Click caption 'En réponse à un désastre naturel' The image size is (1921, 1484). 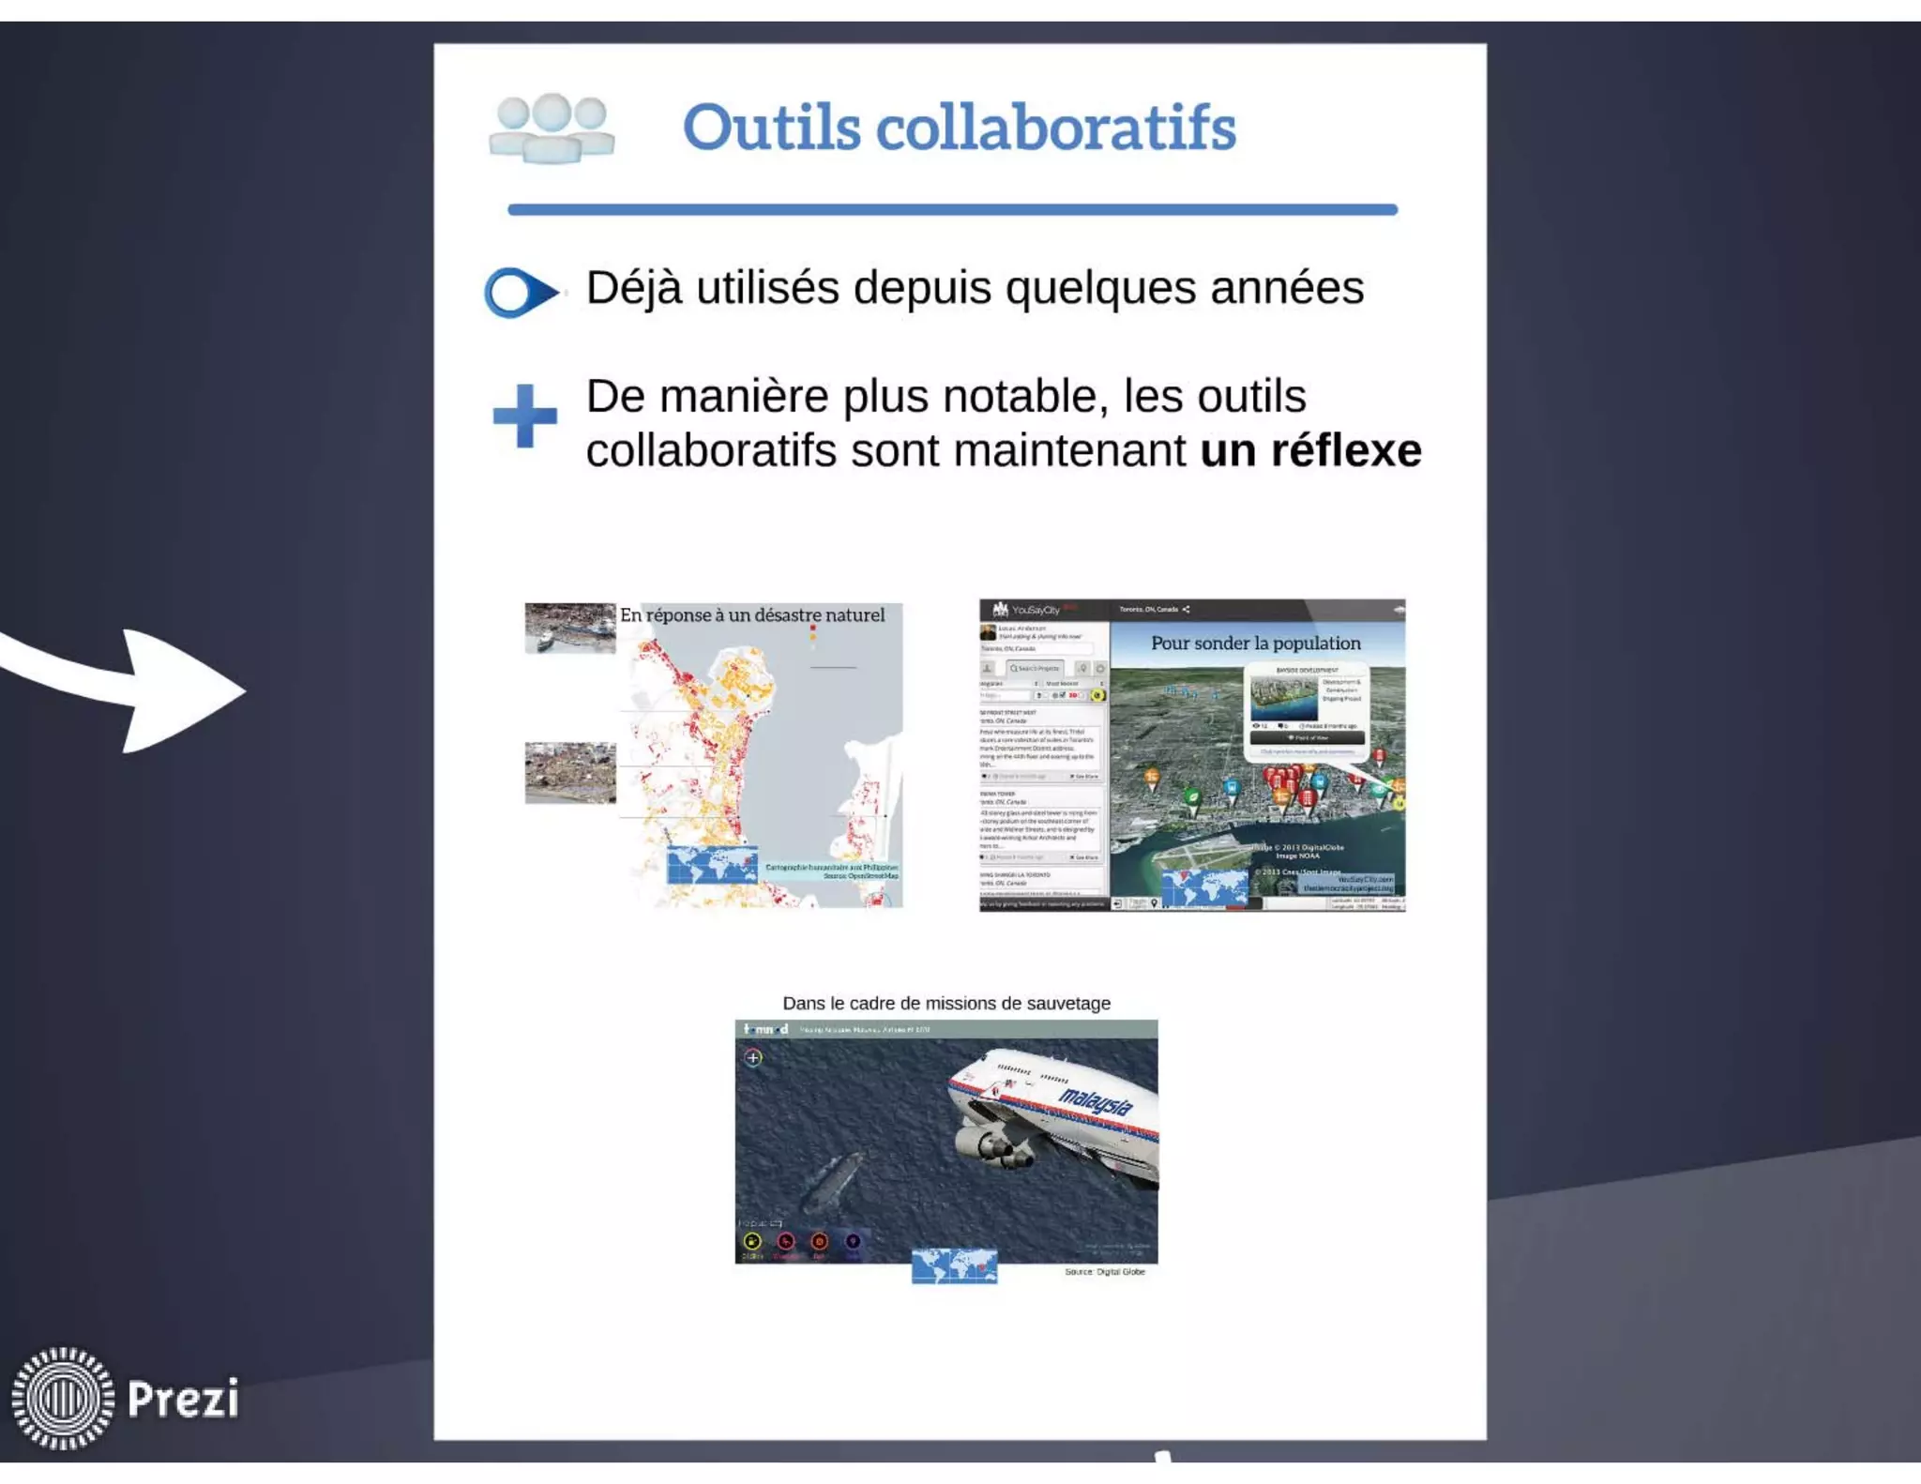point(752,615)
